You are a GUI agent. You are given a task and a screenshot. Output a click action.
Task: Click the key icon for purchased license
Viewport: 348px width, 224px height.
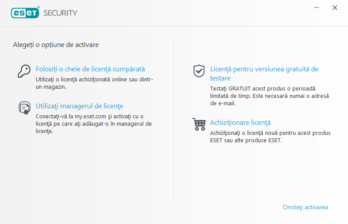[x=24, y=70]
